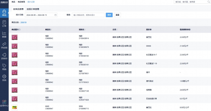The width and height of the screenshot is (211, 111).
Task: Click price 1.00港元/斤
Action: click(184, 81)
